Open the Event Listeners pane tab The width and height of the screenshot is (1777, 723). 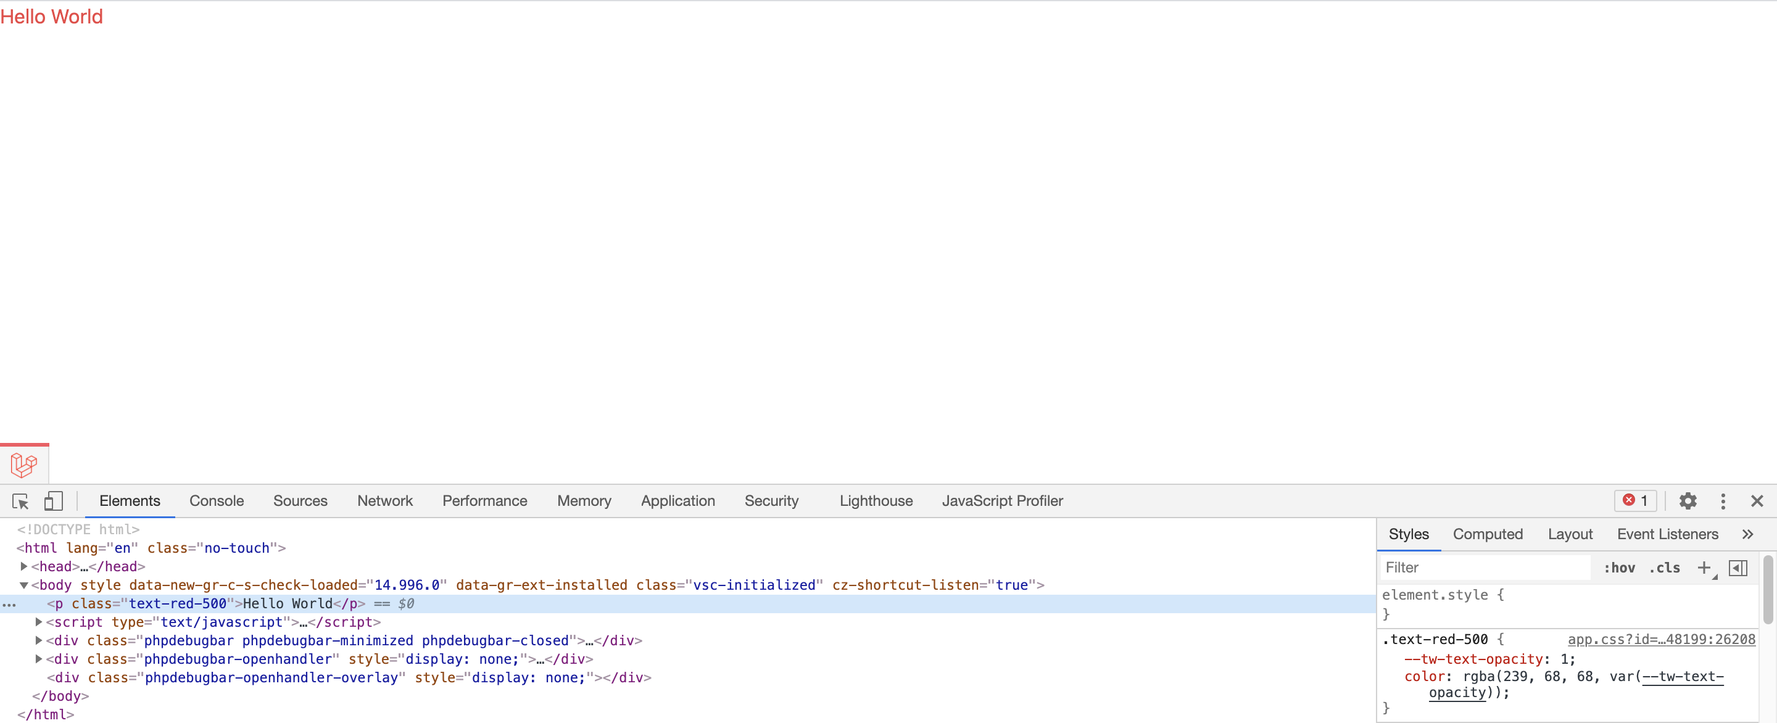[x=1667, y=534]
